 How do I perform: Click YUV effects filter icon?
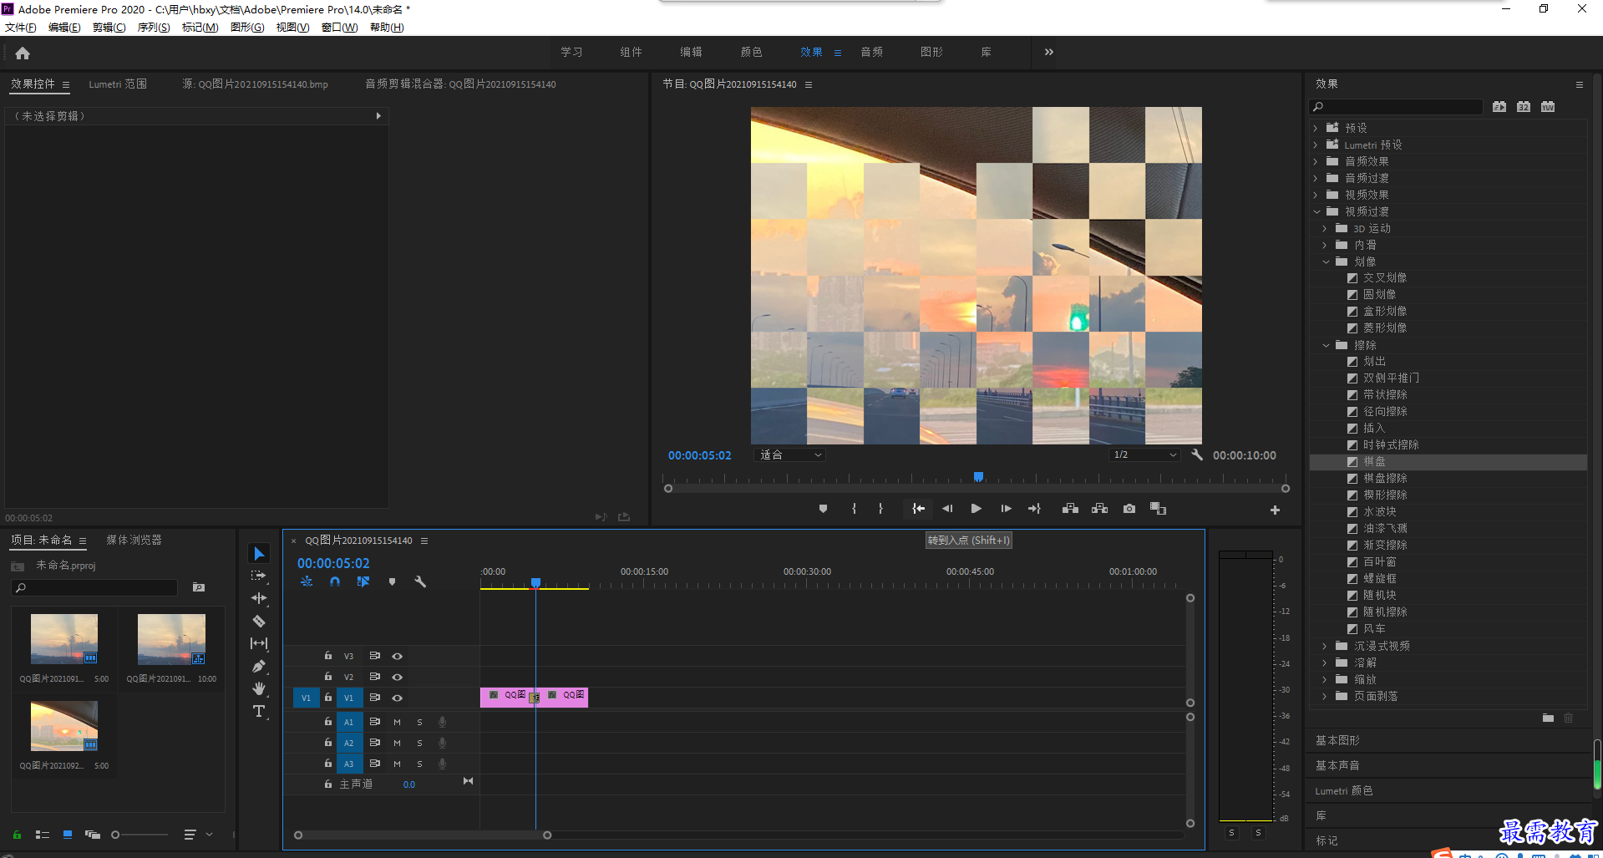click(1548, 107)
